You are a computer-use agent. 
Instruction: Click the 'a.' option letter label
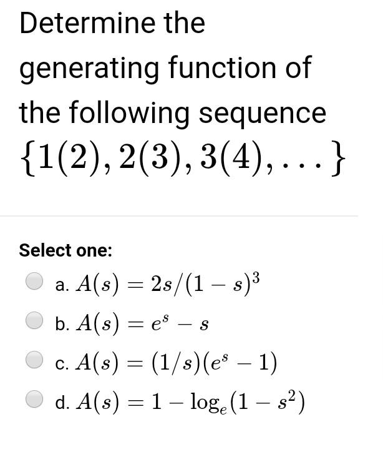click(x=62, y=285)
